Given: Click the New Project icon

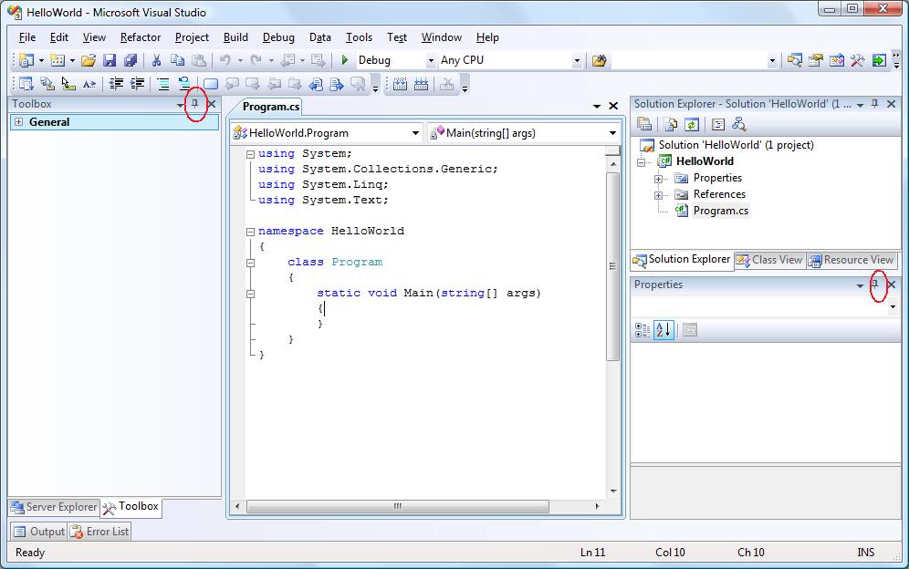Looking at the screenshot, I should (x=26, y=60).
